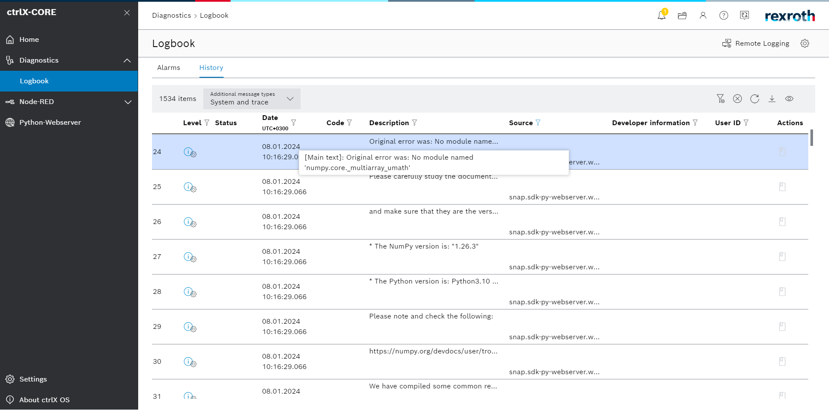Toggle the Level column filter
The image size is (829, 410).
(x=207, y=123)
